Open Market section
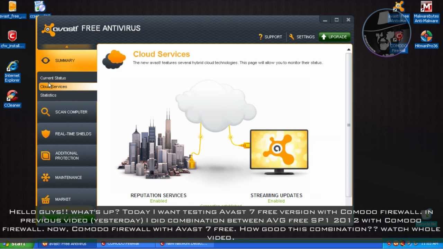This screenshot has width=443, height=249. (x=67, y=199)
